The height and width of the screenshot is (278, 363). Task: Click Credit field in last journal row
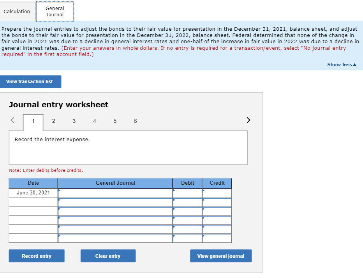pos(217,238)
